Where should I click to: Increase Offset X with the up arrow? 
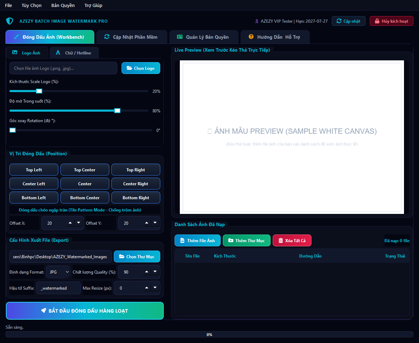tap(71, 223)
